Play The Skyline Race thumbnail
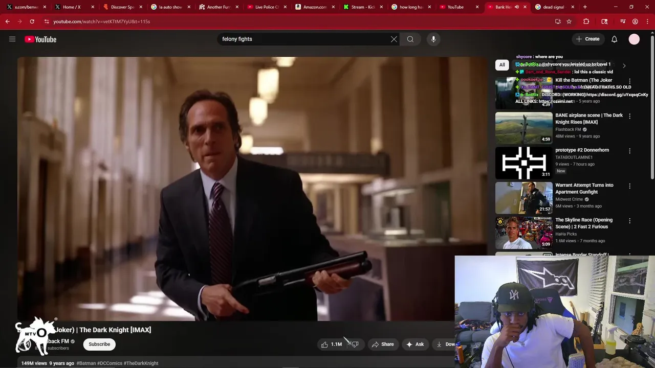 pos(523,233)
